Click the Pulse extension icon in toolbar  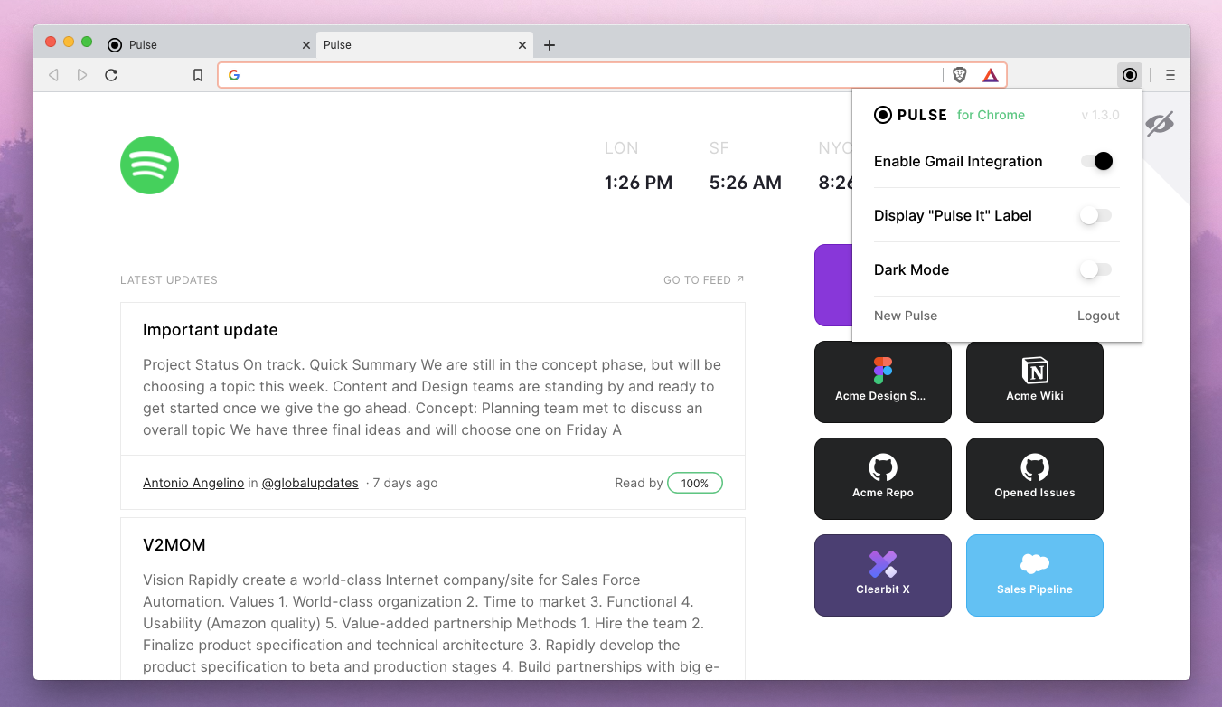point(1129,75)
